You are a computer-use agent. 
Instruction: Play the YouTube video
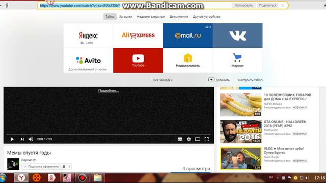click(12, 139)
